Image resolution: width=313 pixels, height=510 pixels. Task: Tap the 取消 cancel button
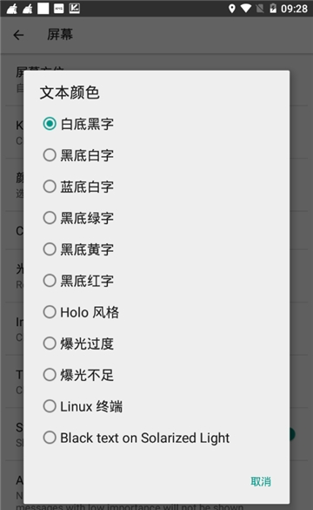click(x=261, y=481)
